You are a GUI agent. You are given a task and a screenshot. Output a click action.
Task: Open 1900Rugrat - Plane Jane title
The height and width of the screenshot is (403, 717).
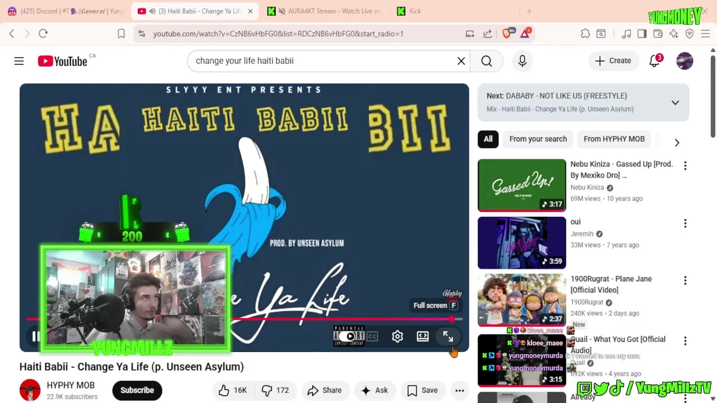click(x=611, y=284)
